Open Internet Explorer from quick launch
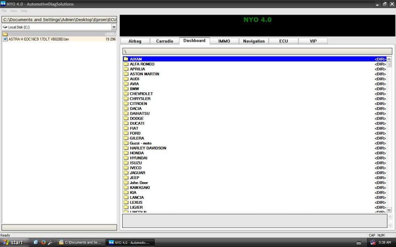Image resolution: width=396 pixels, height=247 pixels. click(x=36, y=242)
